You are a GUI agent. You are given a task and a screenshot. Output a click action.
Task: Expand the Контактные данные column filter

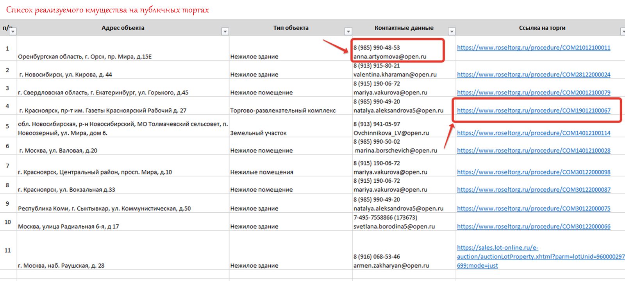[x=452, y=32]
